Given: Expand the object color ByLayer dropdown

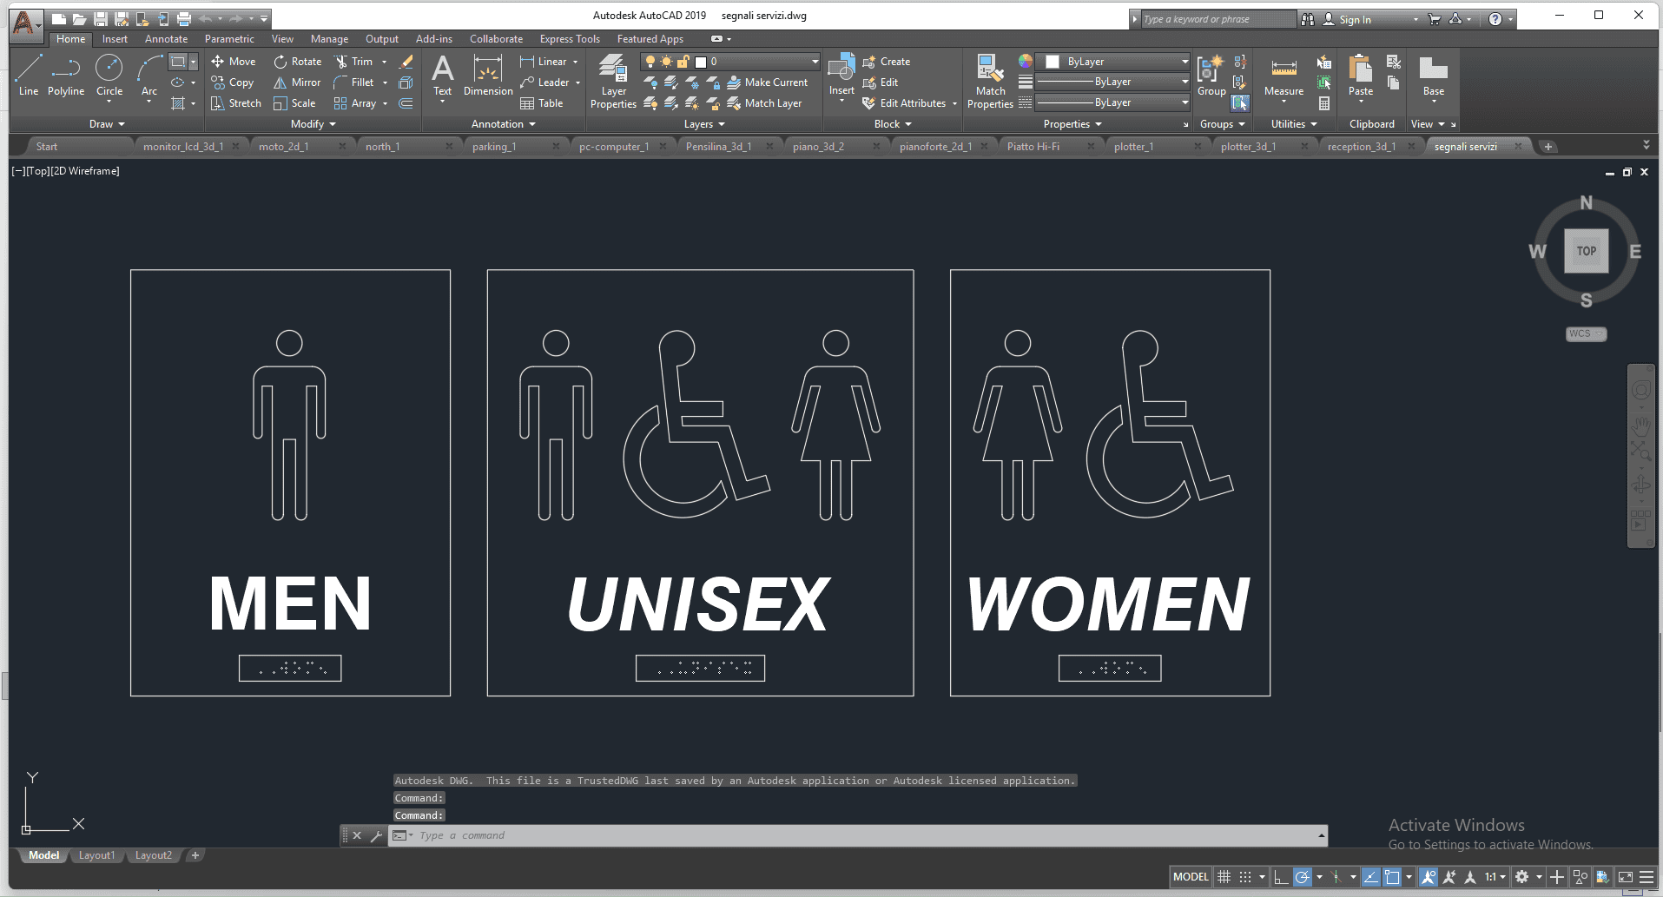Looking at the screenshot, I should point(1116,62).
